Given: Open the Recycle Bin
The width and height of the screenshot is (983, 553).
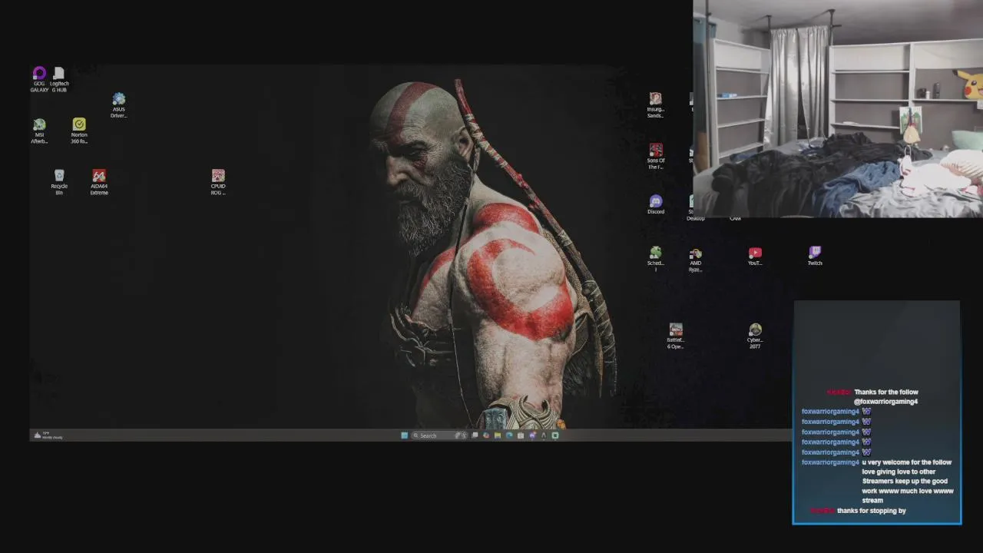Looking at the screenshot, I should click(59, 182).
